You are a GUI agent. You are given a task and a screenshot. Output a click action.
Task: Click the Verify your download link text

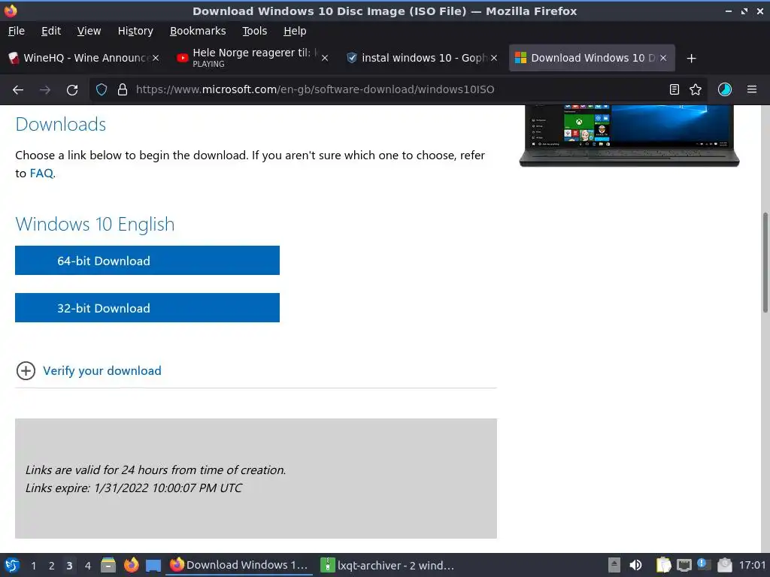point(102,371)
